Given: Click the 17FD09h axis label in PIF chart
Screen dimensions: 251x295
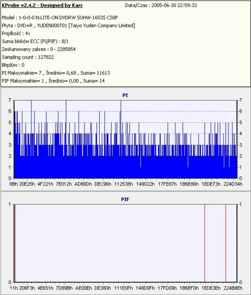Looking at the screenshot, I should pyautogui.click(x=167, y=288).
